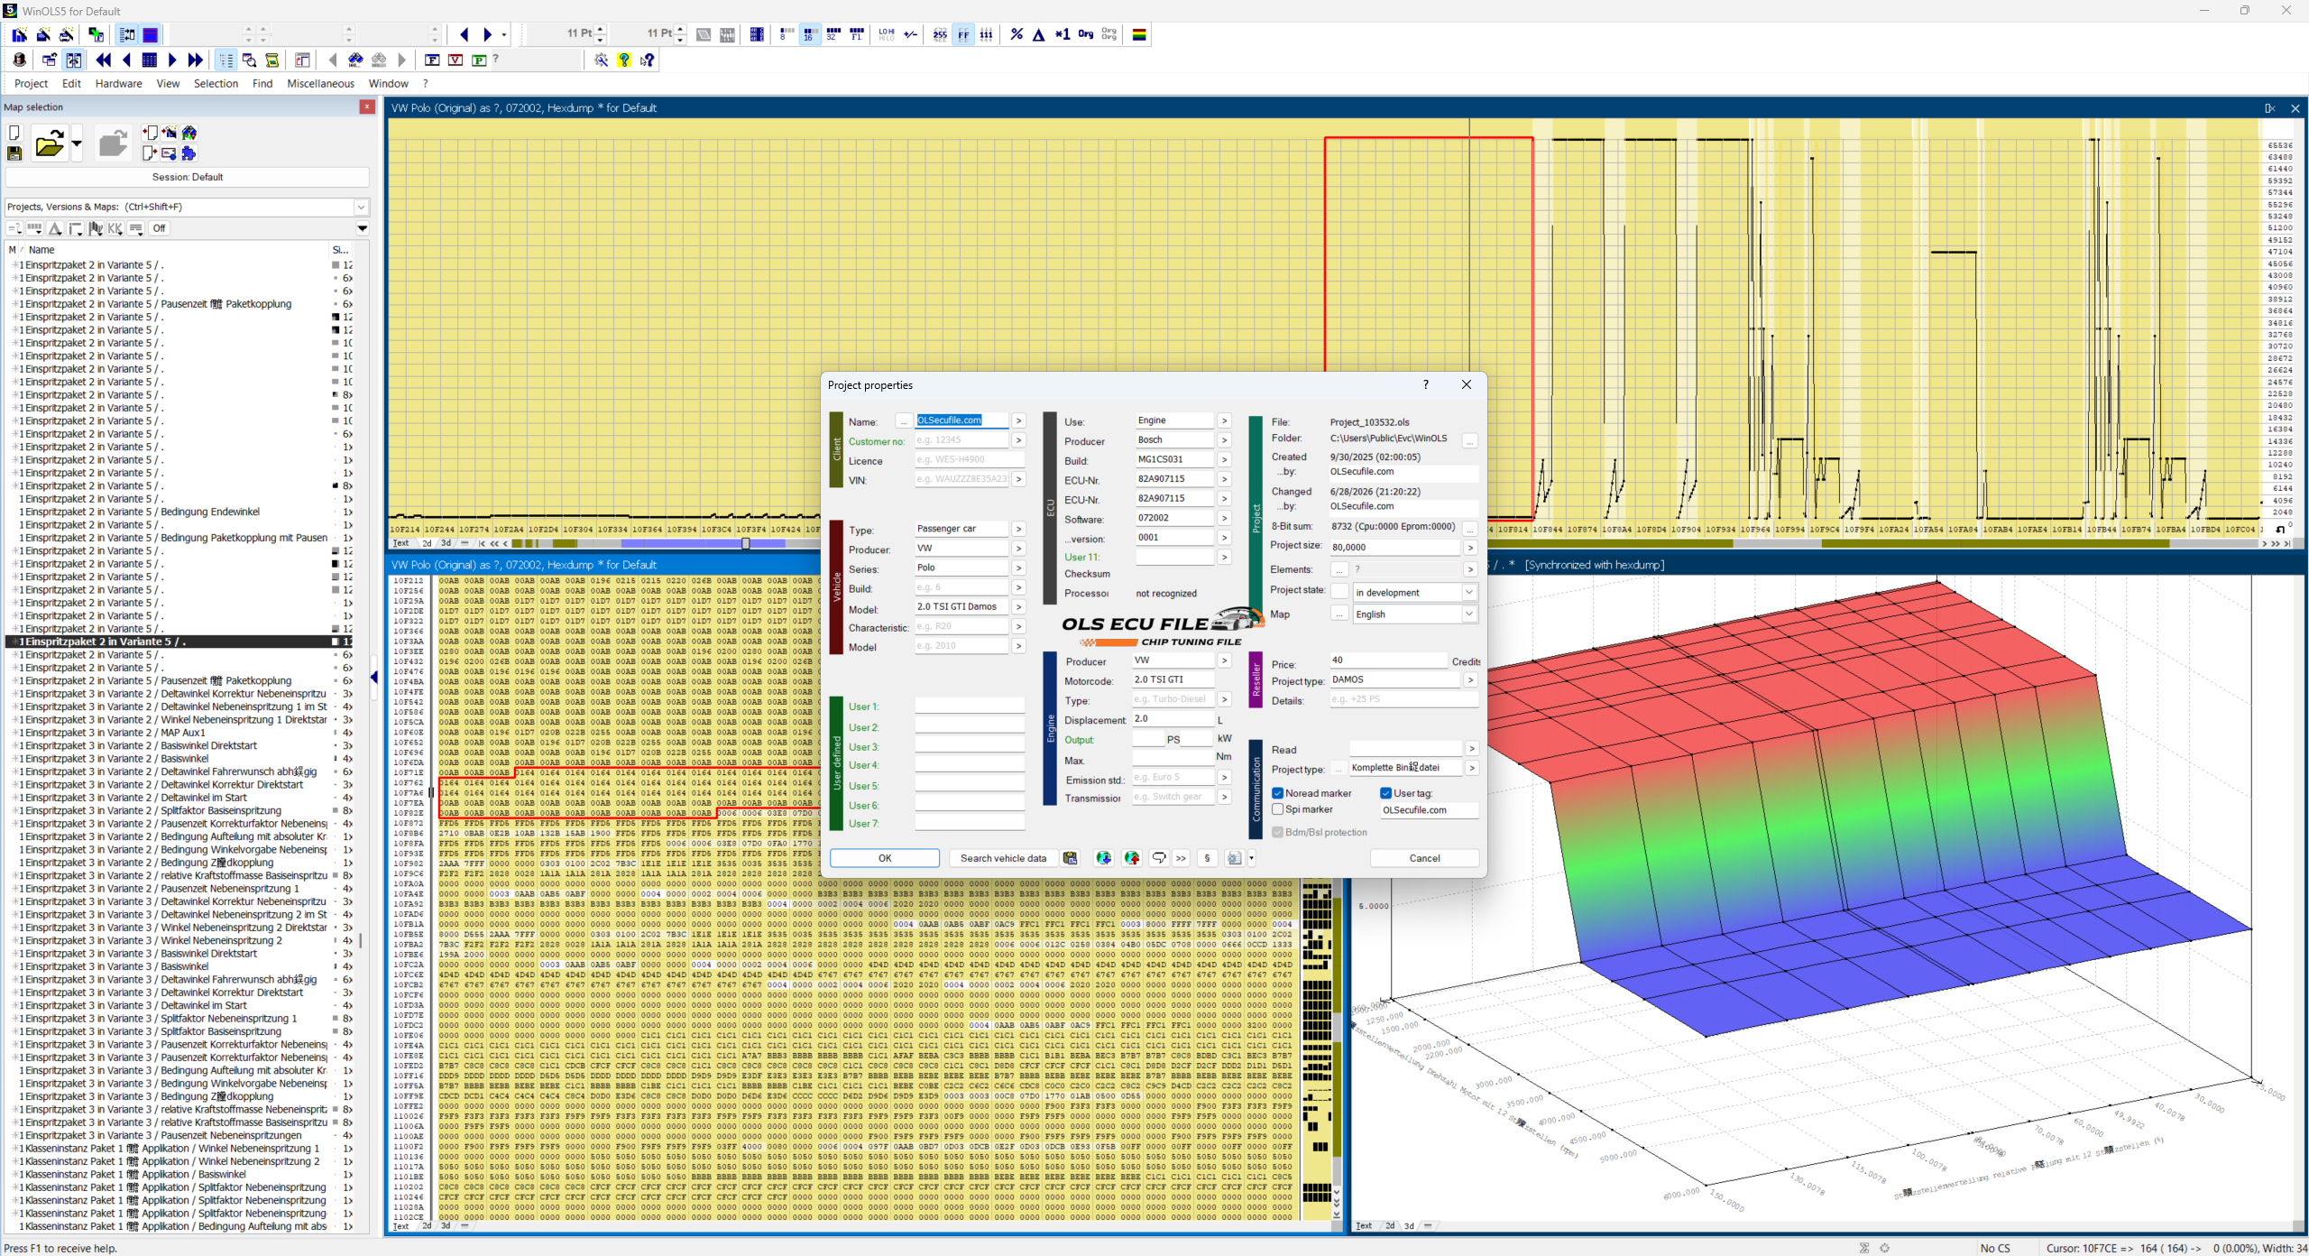The image size is (2309, 1256).
Task: Expand the black triangle menu in Map selection
Action: pyautogui.click(x=363, y=228)
